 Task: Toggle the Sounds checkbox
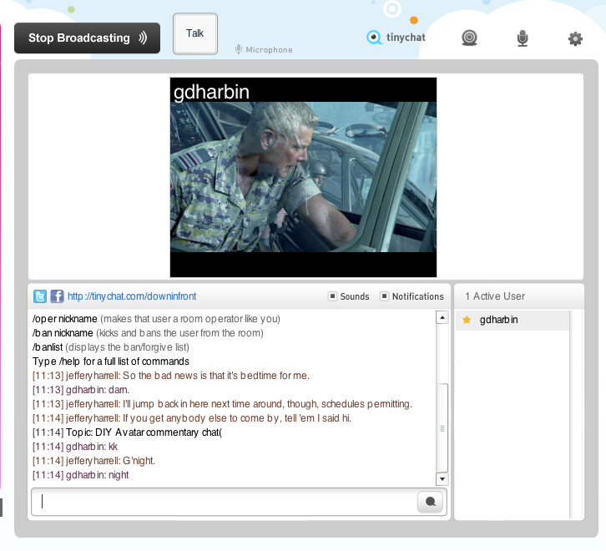click(332, 296)
